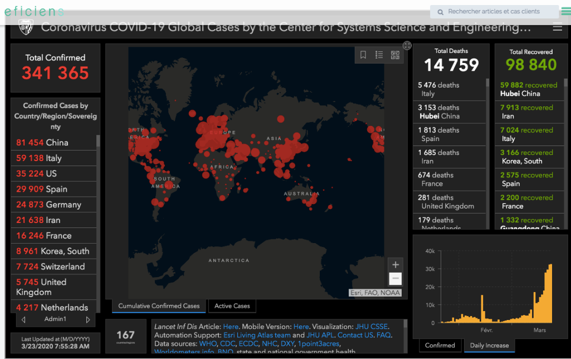This screenshot has width=571, height=359.
Task: Go to previous list with left arrow
Action: 23,319
